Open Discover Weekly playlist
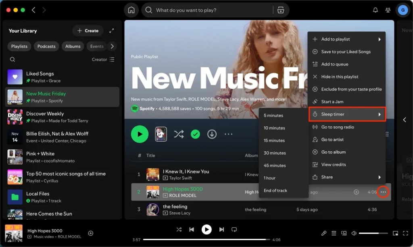The width and height of the screenshot is (413, 247). click(62, 117)
